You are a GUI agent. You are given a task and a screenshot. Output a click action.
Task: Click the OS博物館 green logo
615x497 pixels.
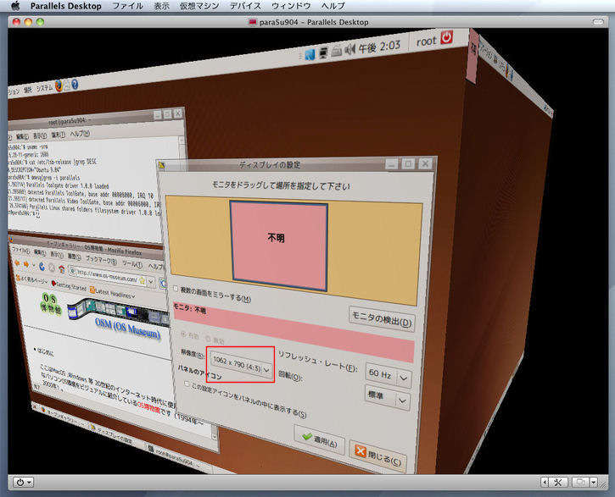click(x=51, y=305)
